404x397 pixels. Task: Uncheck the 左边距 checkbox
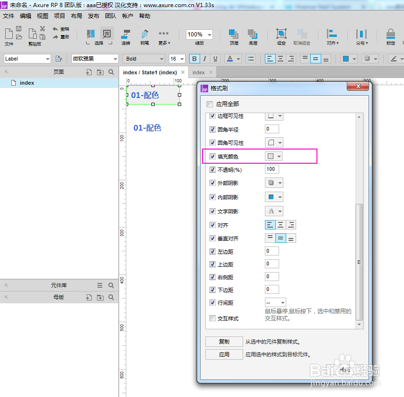[212, 251]
